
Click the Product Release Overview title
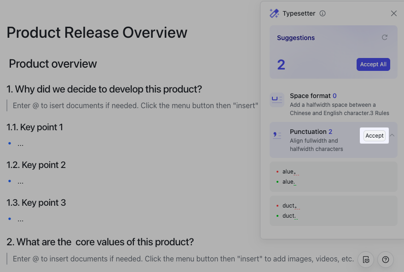97,33
